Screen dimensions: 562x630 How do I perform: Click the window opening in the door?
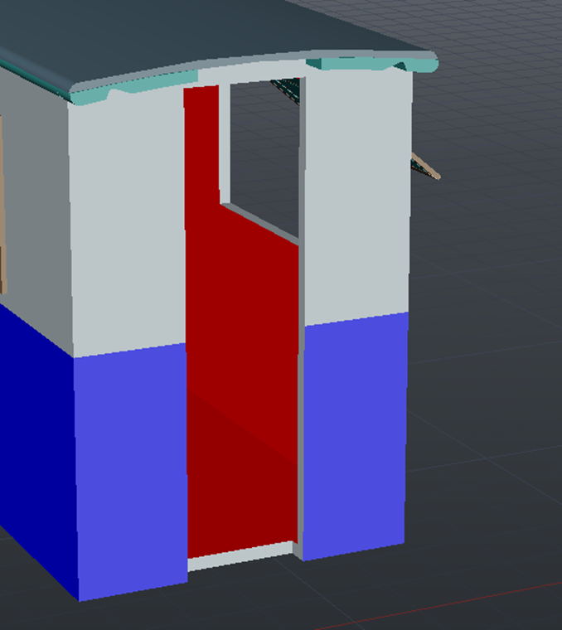265,157
